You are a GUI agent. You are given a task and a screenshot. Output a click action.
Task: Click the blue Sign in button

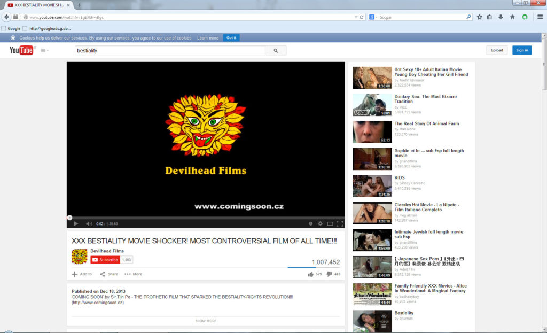[522, 50]
